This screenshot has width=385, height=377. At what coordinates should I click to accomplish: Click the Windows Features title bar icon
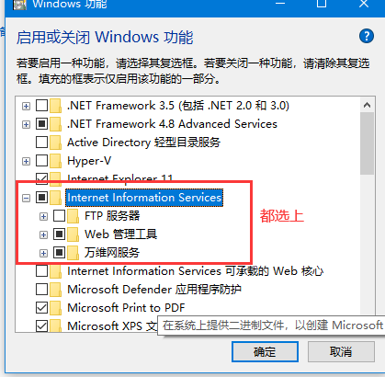(19, 5)
